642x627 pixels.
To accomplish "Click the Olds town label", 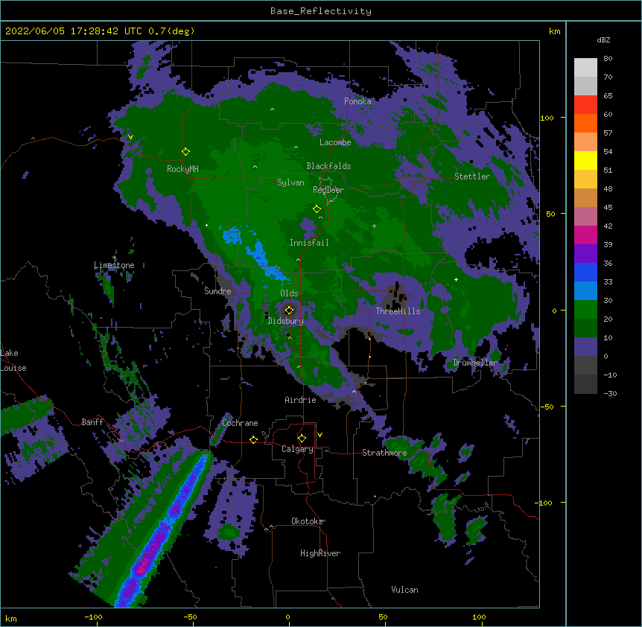I will (x=289, y=293).
